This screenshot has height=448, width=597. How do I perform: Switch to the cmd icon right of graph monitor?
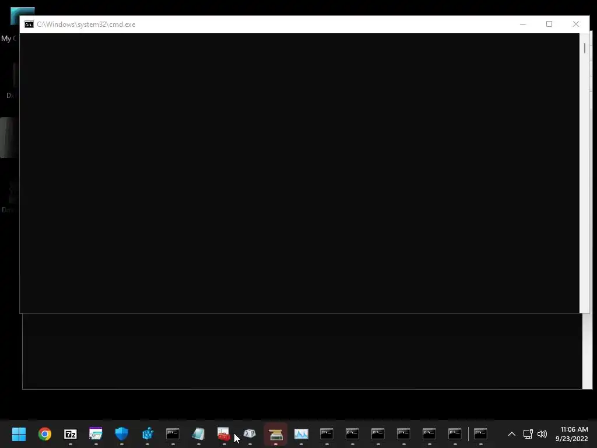pyautogui.click(x=326, y=433)
